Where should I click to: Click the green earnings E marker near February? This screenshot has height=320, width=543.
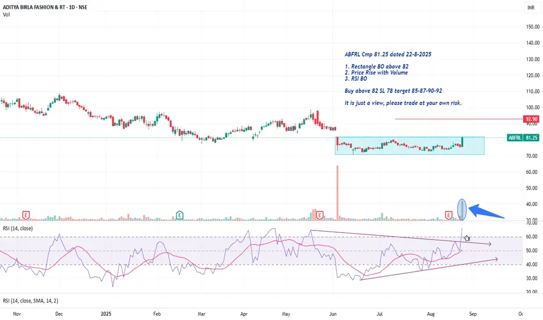point(179,215)
